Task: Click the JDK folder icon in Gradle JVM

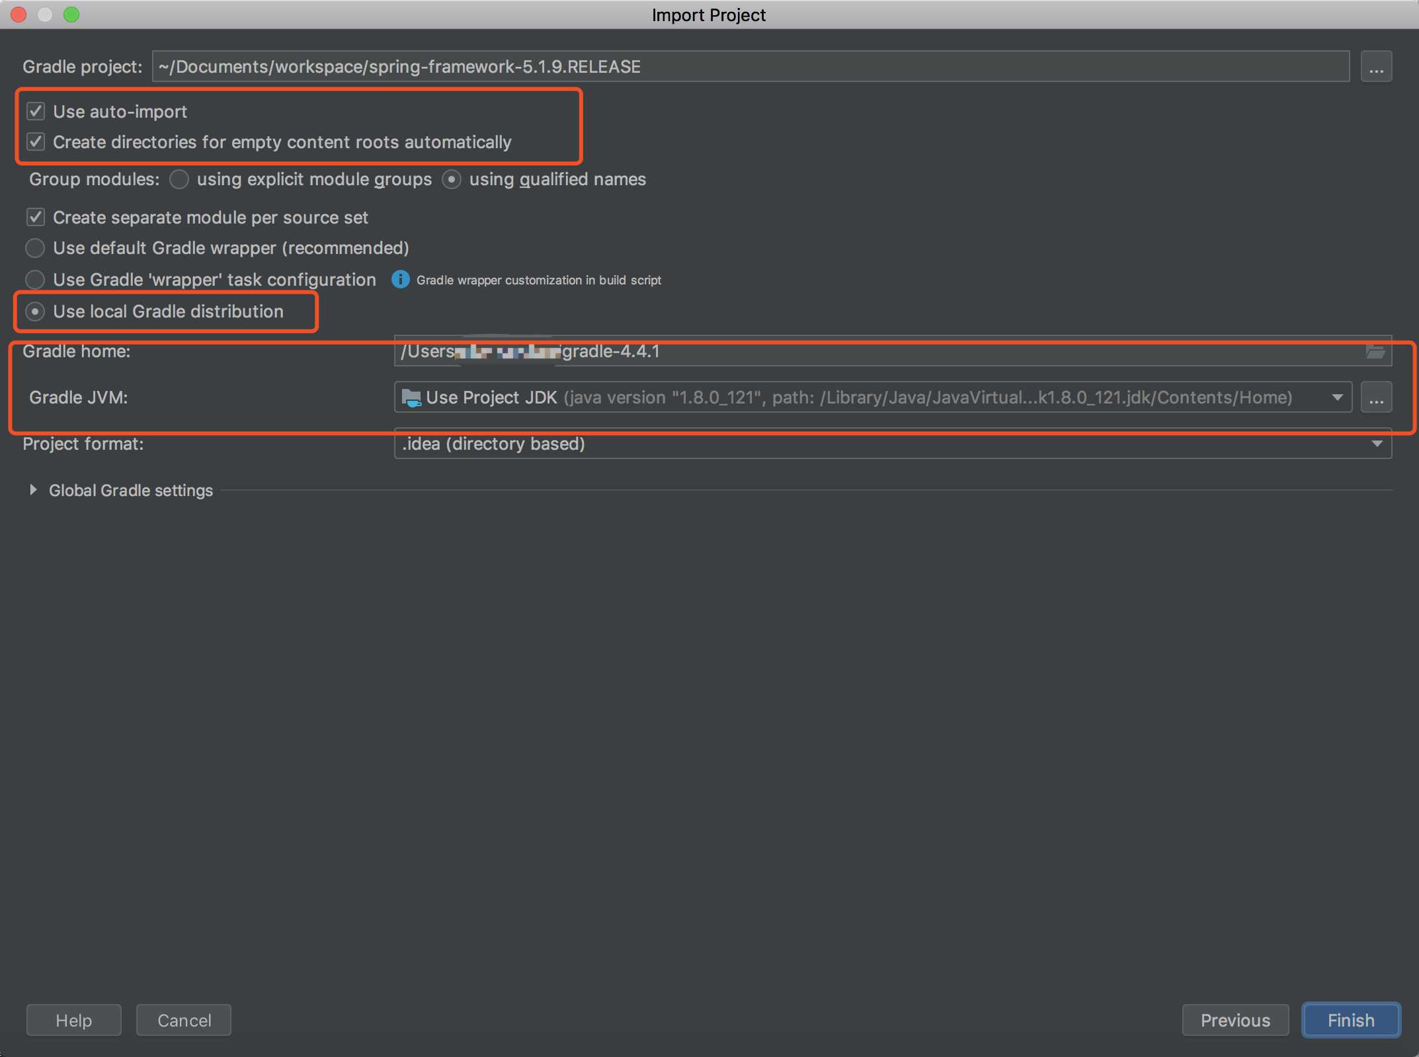Action: point(411,398)
